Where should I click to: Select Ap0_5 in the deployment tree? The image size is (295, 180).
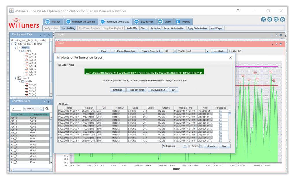[x=32, y=69]
